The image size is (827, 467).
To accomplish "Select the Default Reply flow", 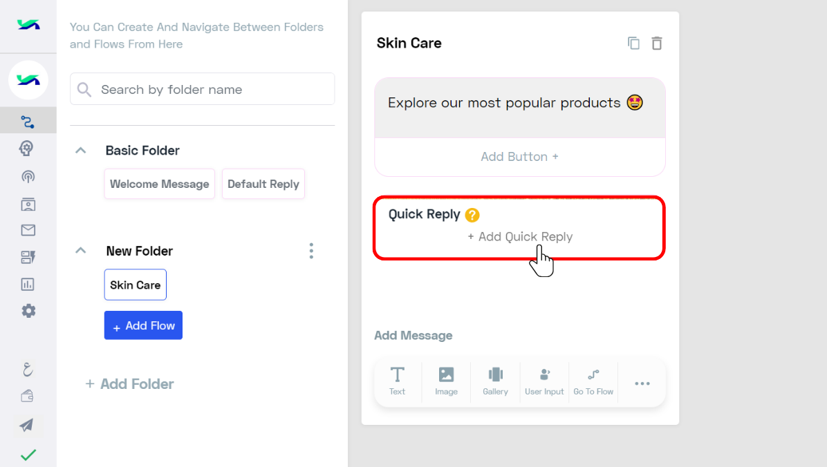I will click(x=263, y=184).
